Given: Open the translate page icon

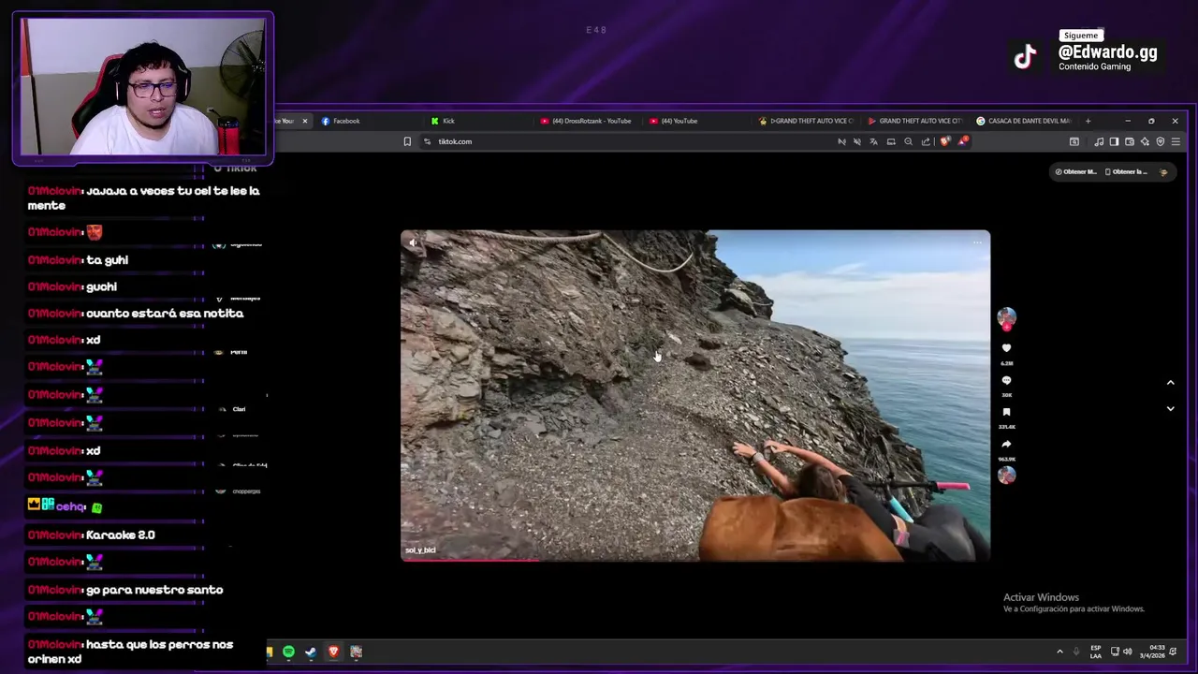Looking at the screenshot, I should pos(873,141).
